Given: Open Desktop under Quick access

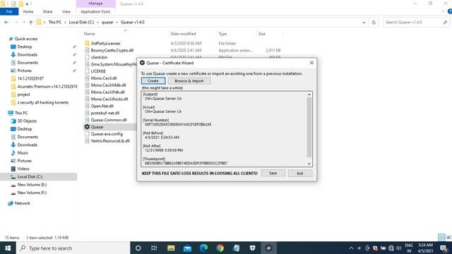Looking at the screenshot, I should click(25, 47).
